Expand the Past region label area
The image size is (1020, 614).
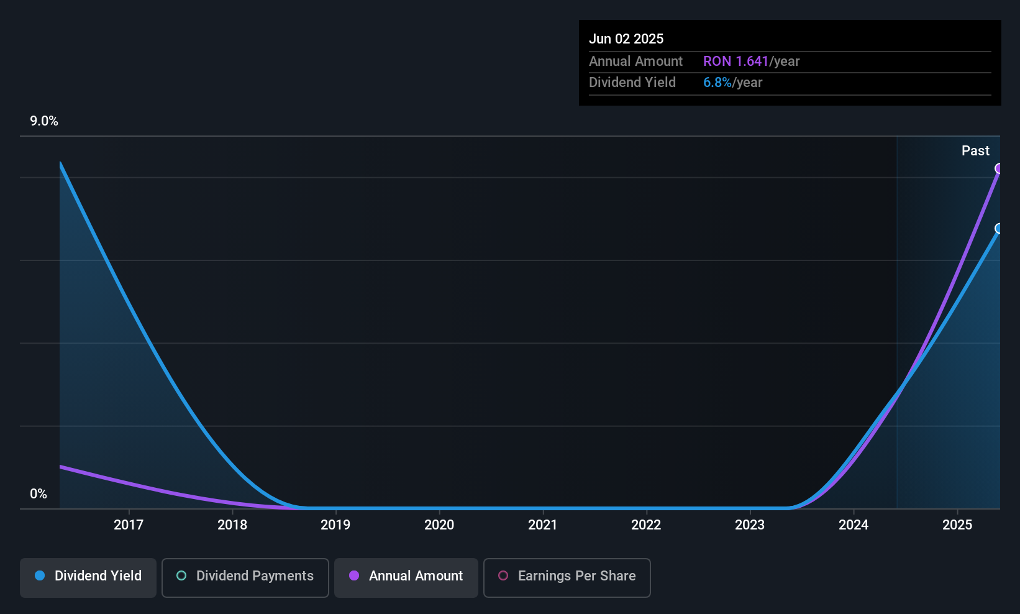[975, 150]
